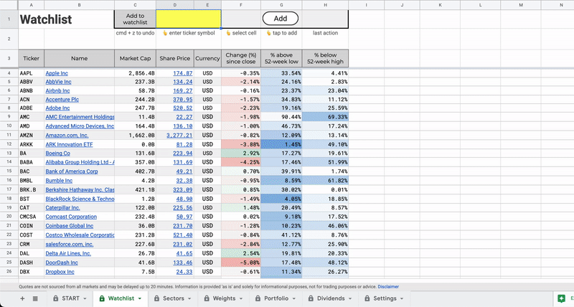Switch to the Sectors sheet tab
574x307 pixels.
point(173,298)
